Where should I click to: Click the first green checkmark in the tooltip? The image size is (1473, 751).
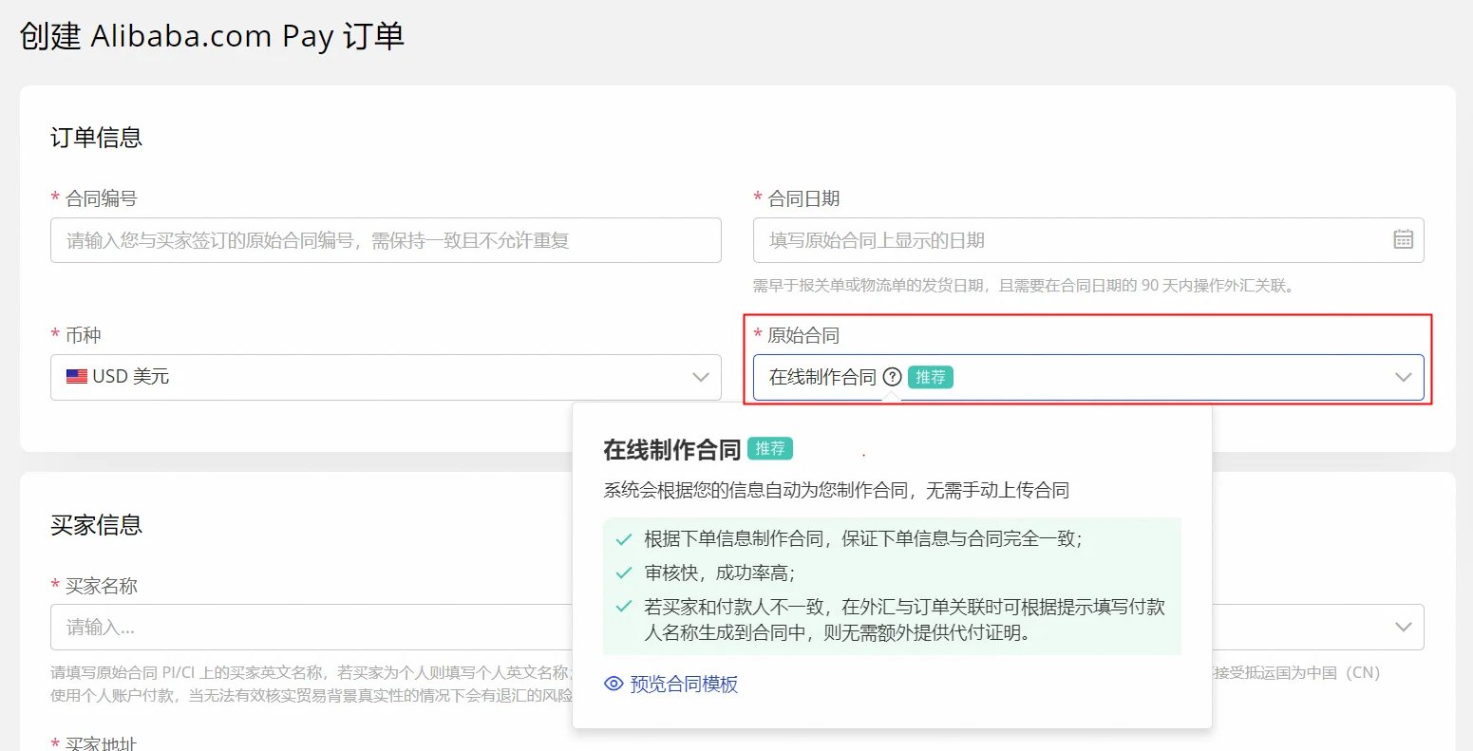(624, 538)
